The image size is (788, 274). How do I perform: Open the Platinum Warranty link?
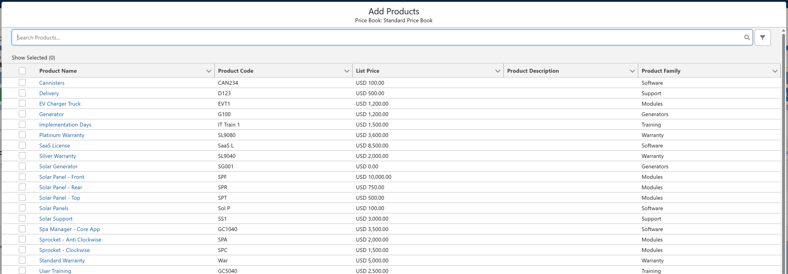62,135
